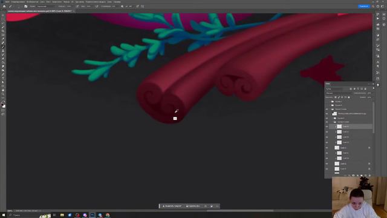
Task: Hide the smart object jpg layer eye
Action: coord(327,114)
